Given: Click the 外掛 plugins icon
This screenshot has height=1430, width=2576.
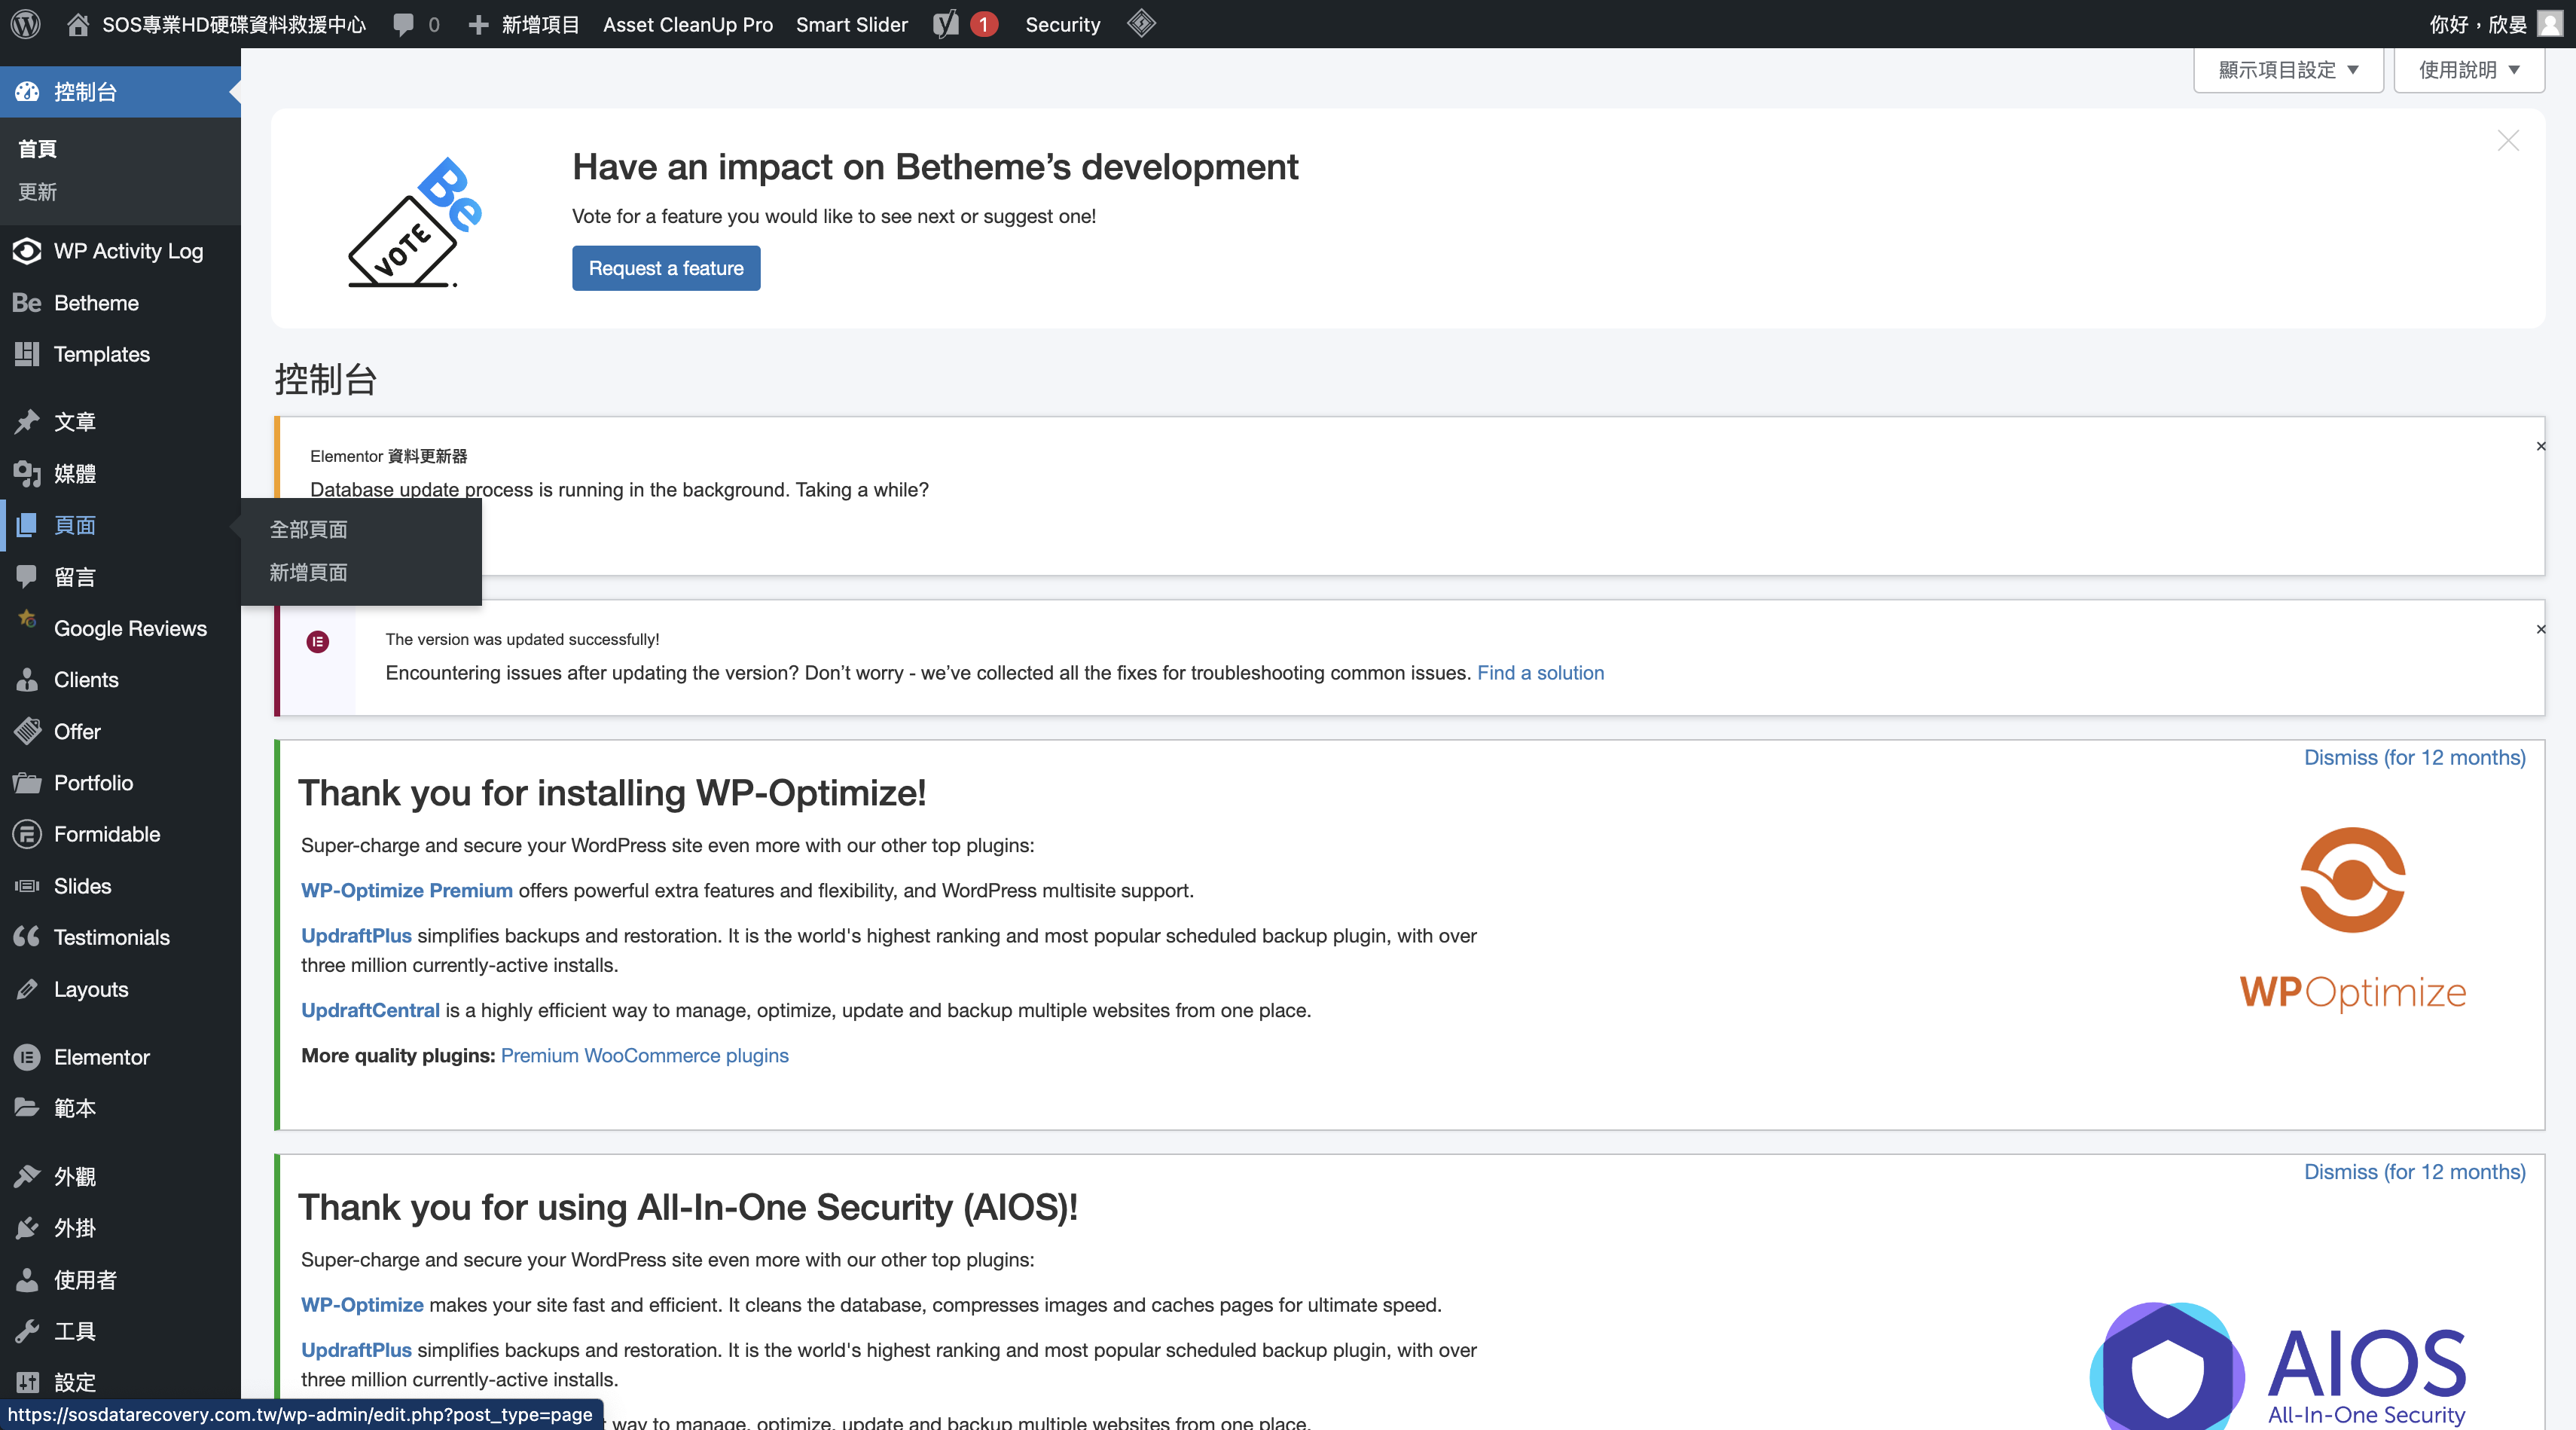Looking at the screenshot, I should [27, 1228].
